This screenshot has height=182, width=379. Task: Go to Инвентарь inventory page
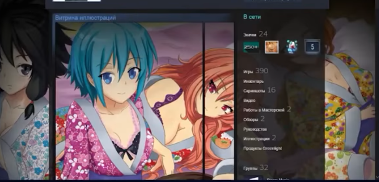click(253, 81)
